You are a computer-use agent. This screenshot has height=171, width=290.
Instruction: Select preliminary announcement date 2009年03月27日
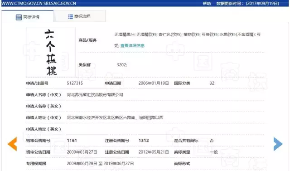82,152
